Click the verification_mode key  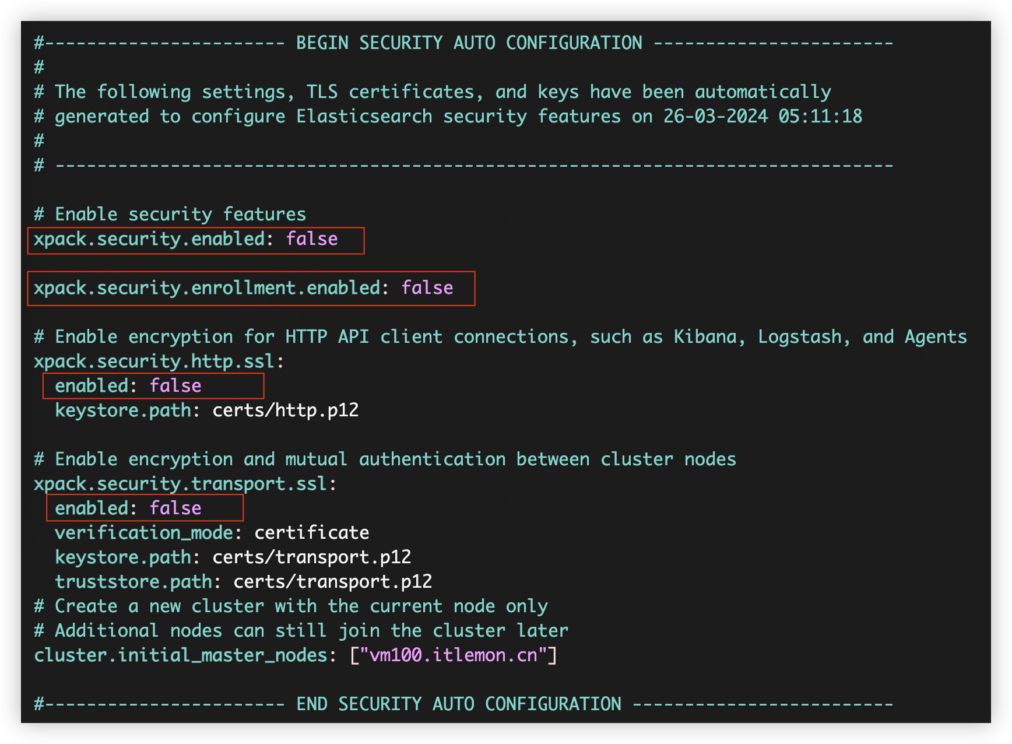point(144,533)
